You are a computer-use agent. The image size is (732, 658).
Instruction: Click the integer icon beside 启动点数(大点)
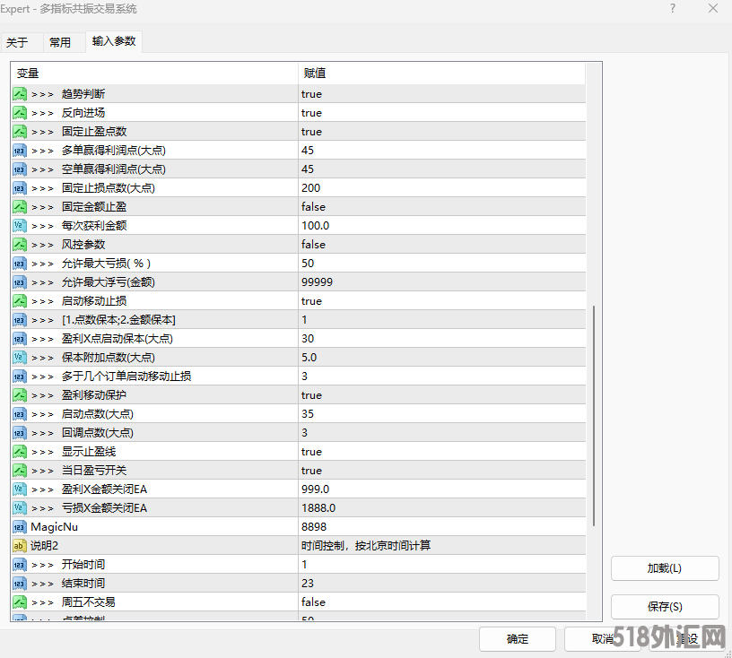pos(20,414)
